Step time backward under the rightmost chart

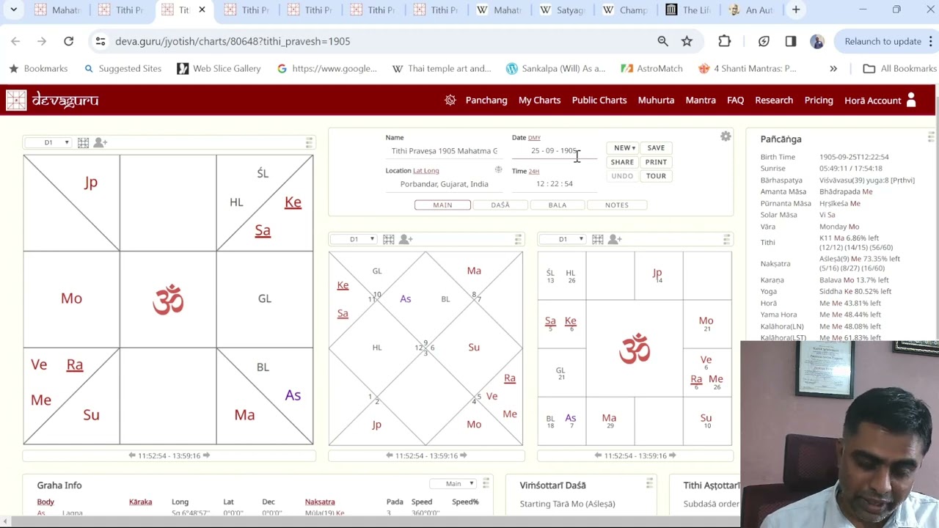[x=598, y=455]
